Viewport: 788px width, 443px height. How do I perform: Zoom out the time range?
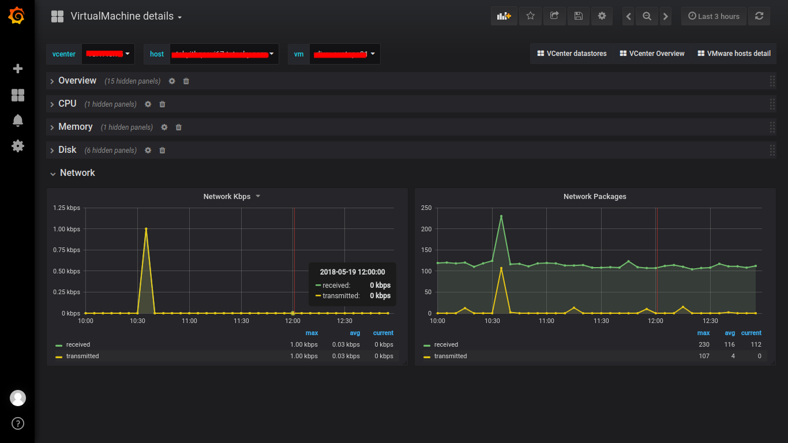coord(647,16)
